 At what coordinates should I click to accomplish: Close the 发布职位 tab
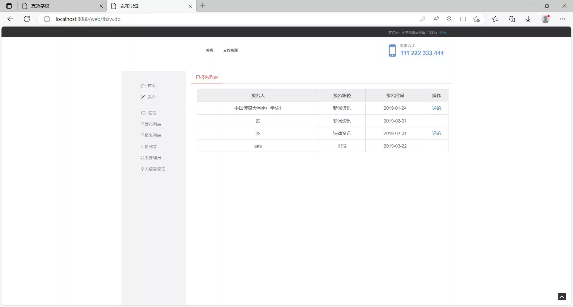[190, 6]
